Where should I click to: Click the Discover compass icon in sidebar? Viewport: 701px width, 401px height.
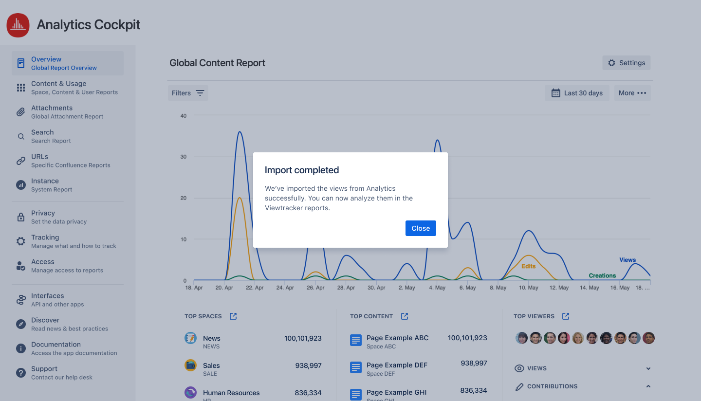coord(21,324)
